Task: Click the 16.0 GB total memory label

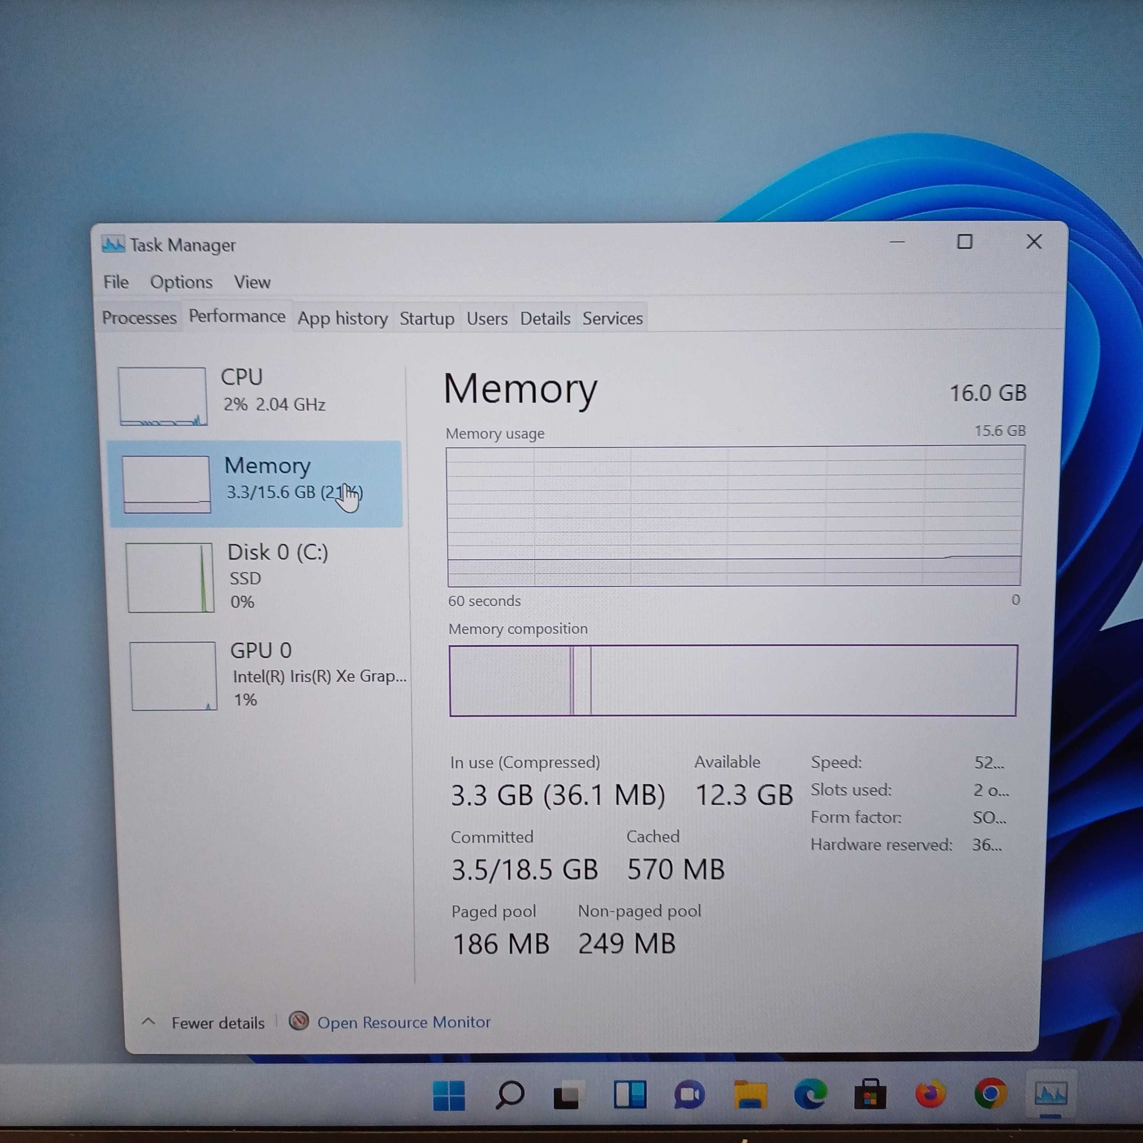Action: 988,393
